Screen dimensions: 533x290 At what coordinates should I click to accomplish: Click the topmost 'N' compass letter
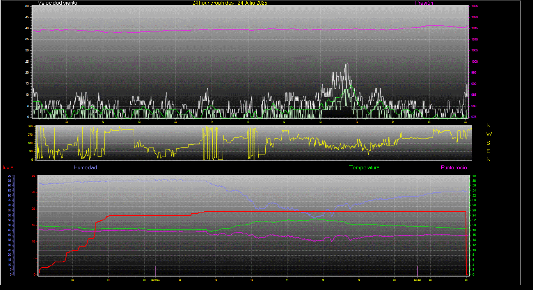pos(489,125)
